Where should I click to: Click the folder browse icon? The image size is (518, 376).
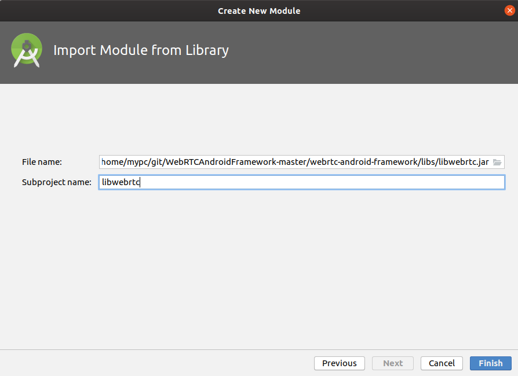(497, 162)
